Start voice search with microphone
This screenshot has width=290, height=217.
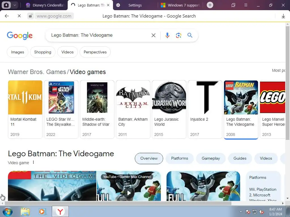click(x=167, y=35)
